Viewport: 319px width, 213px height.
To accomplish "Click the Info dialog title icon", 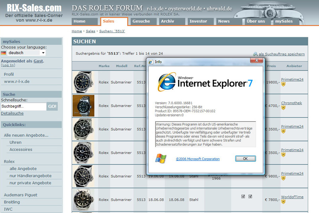I will pos(151,62).
